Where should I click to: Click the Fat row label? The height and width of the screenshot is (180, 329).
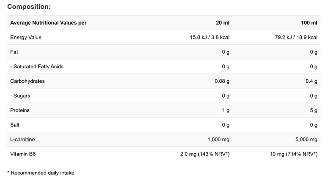(14, 52)
